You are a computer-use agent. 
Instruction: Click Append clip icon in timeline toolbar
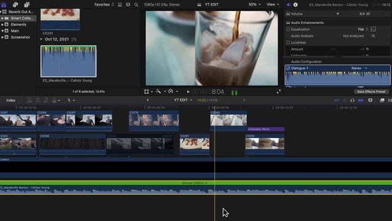(x=46, y=101)
